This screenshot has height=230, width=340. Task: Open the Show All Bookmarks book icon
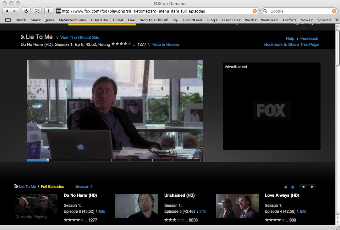tap(8, 20)
